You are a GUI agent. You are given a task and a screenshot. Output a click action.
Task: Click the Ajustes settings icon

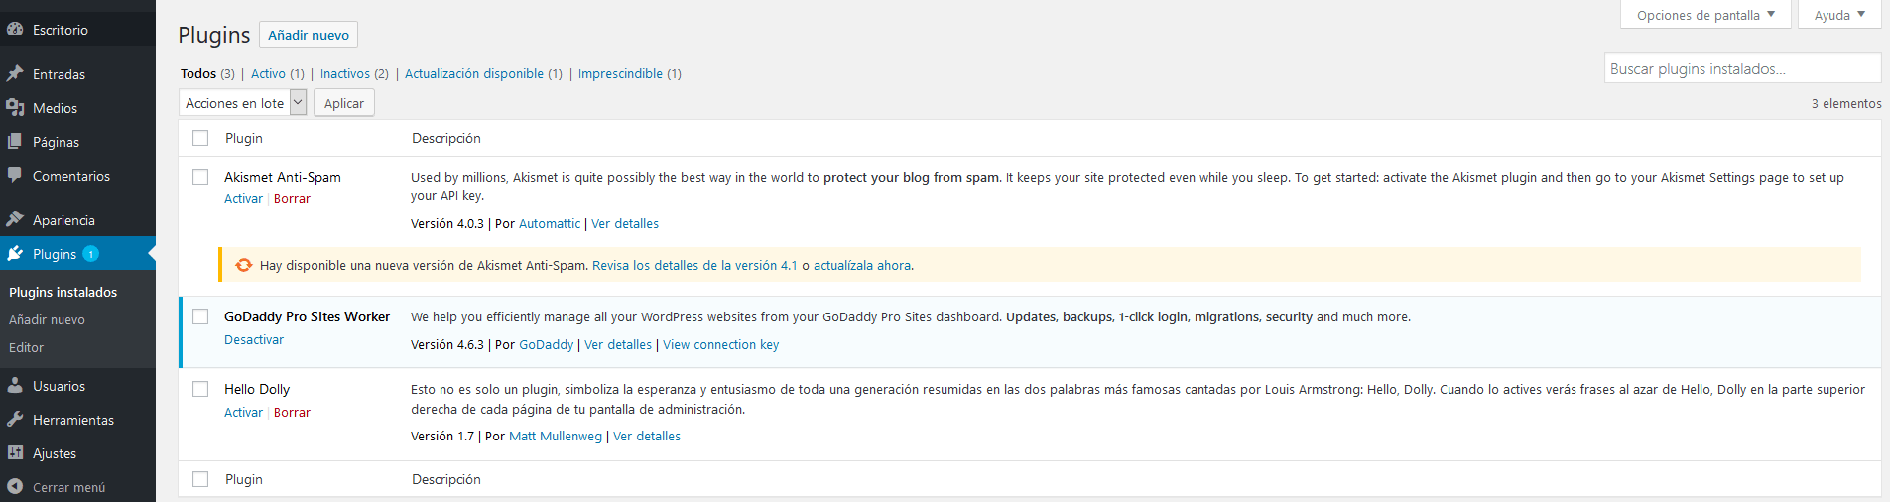pos(15,453)
